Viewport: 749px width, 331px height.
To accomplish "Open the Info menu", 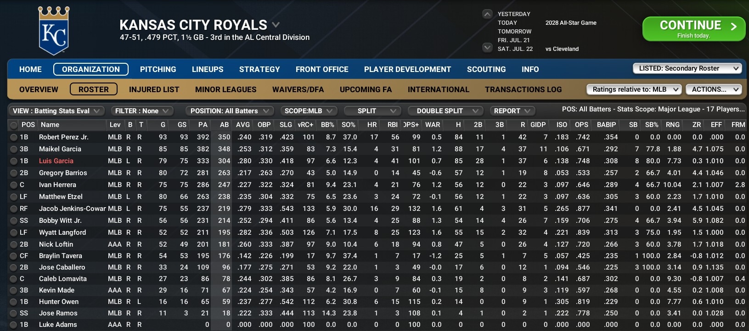I will pos(530,69).
